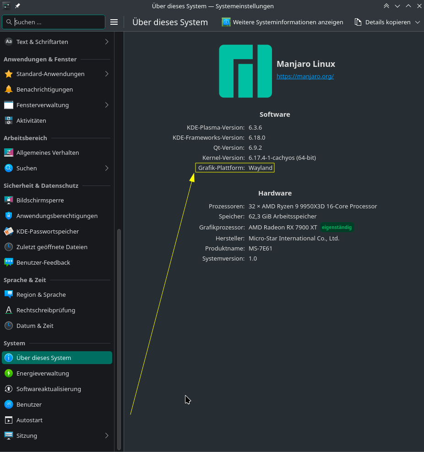Click the Qt-Version value 6.9.2
424x452 pixels.
[x=255, y=147]
